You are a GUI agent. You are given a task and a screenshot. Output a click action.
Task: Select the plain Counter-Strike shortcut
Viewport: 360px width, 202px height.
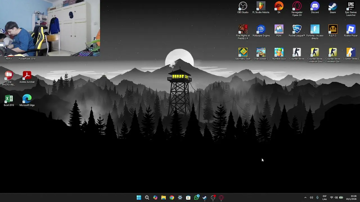pyautogui.click(x=297, y=54)
